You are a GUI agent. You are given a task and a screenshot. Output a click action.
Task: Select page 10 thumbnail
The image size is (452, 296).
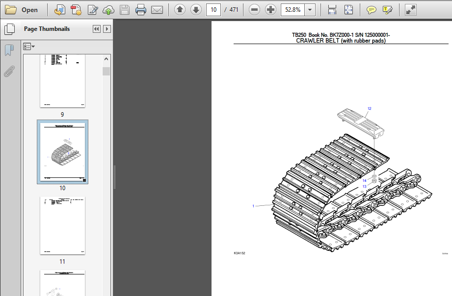click(x=62, y=152)
